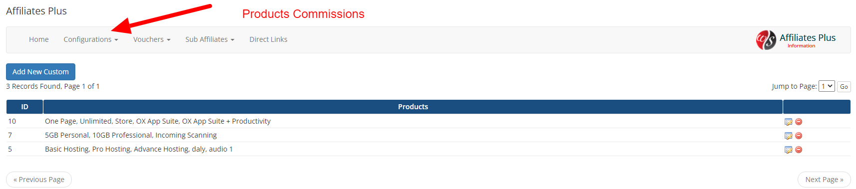
Task: Expand the Configurations dropdown menu
Action: point(91,39)
